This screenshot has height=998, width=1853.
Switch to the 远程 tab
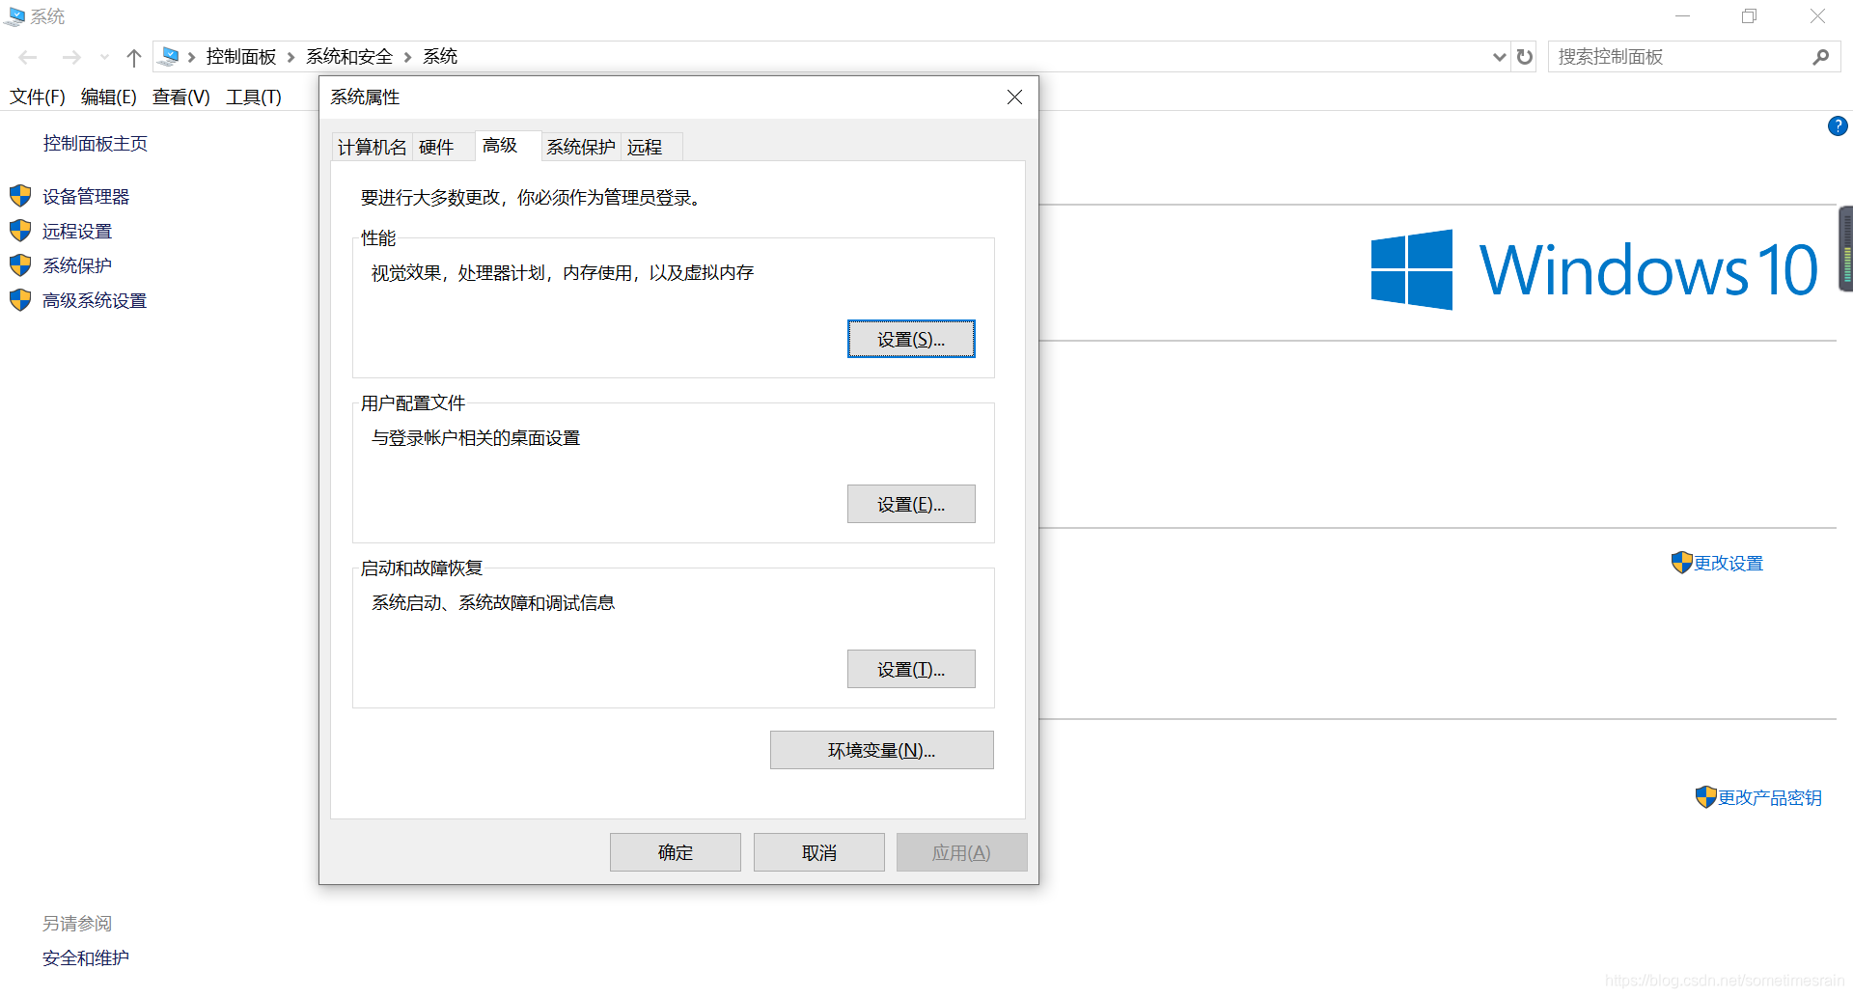tap(648, 146)
